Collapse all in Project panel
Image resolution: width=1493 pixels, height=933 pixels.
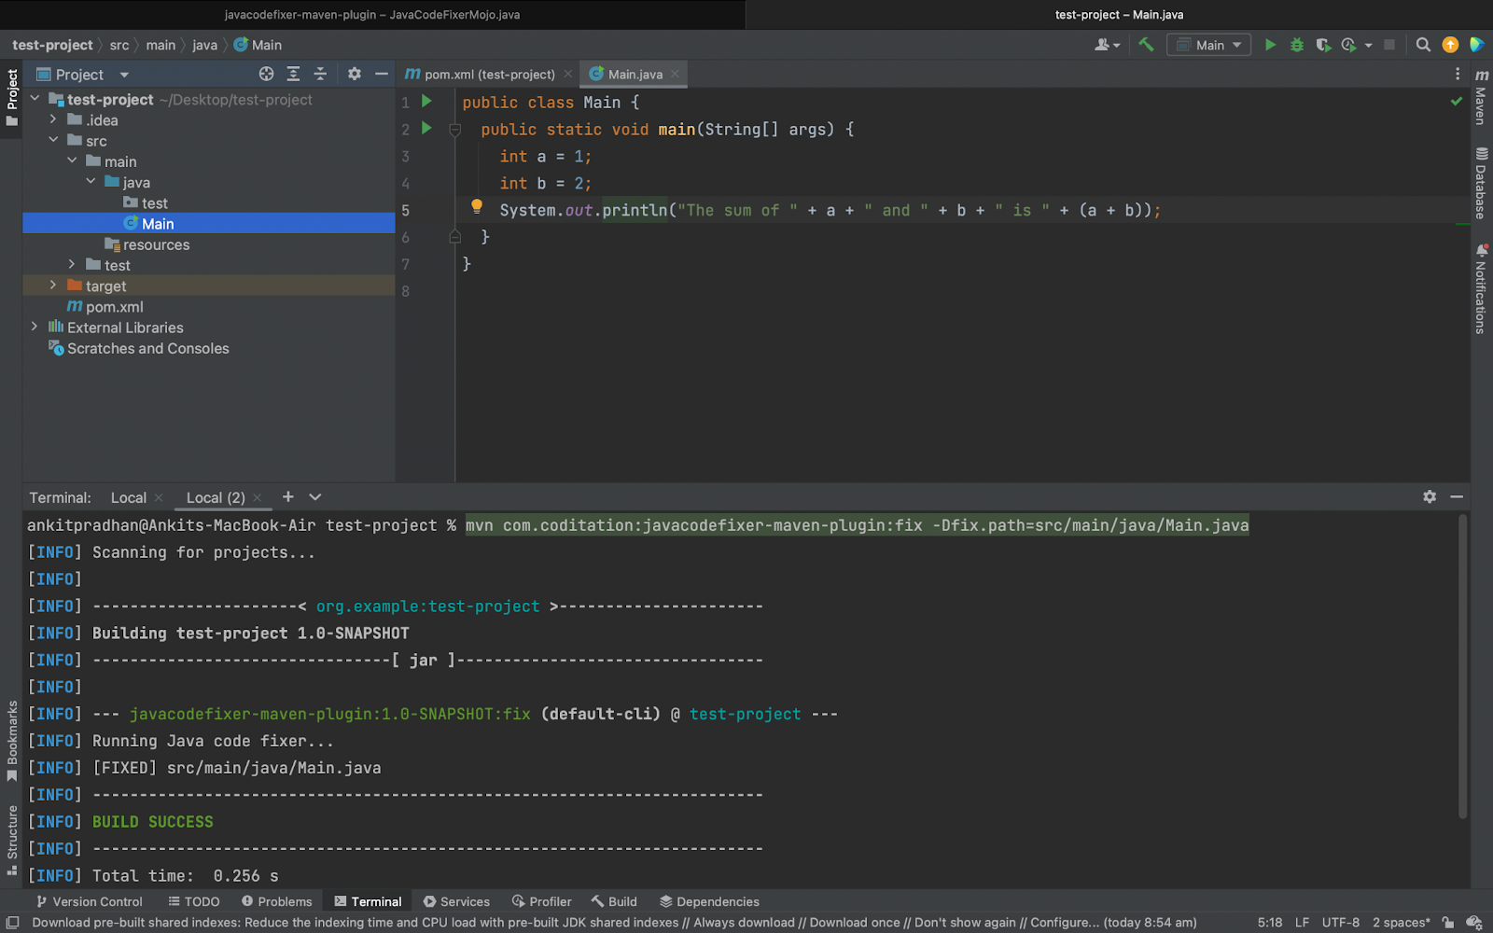pos(320,74)
